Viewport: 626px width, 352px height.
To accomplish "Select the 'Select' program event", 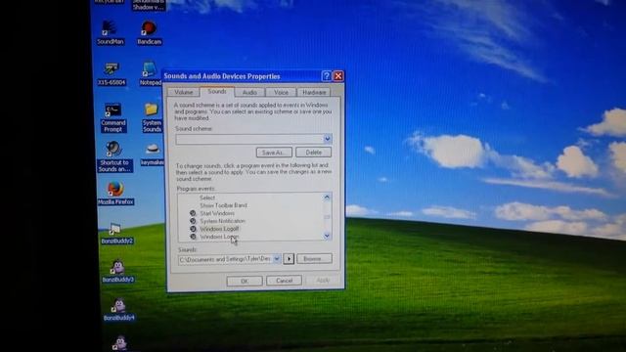I will click(x=207, y=198).
